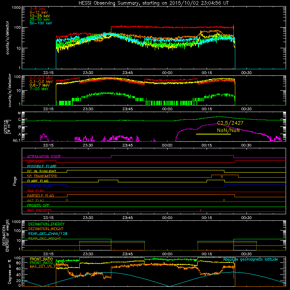290x290 pixels.
Task: Click the green '7-20 MeV' legend label
Action: 39,89
